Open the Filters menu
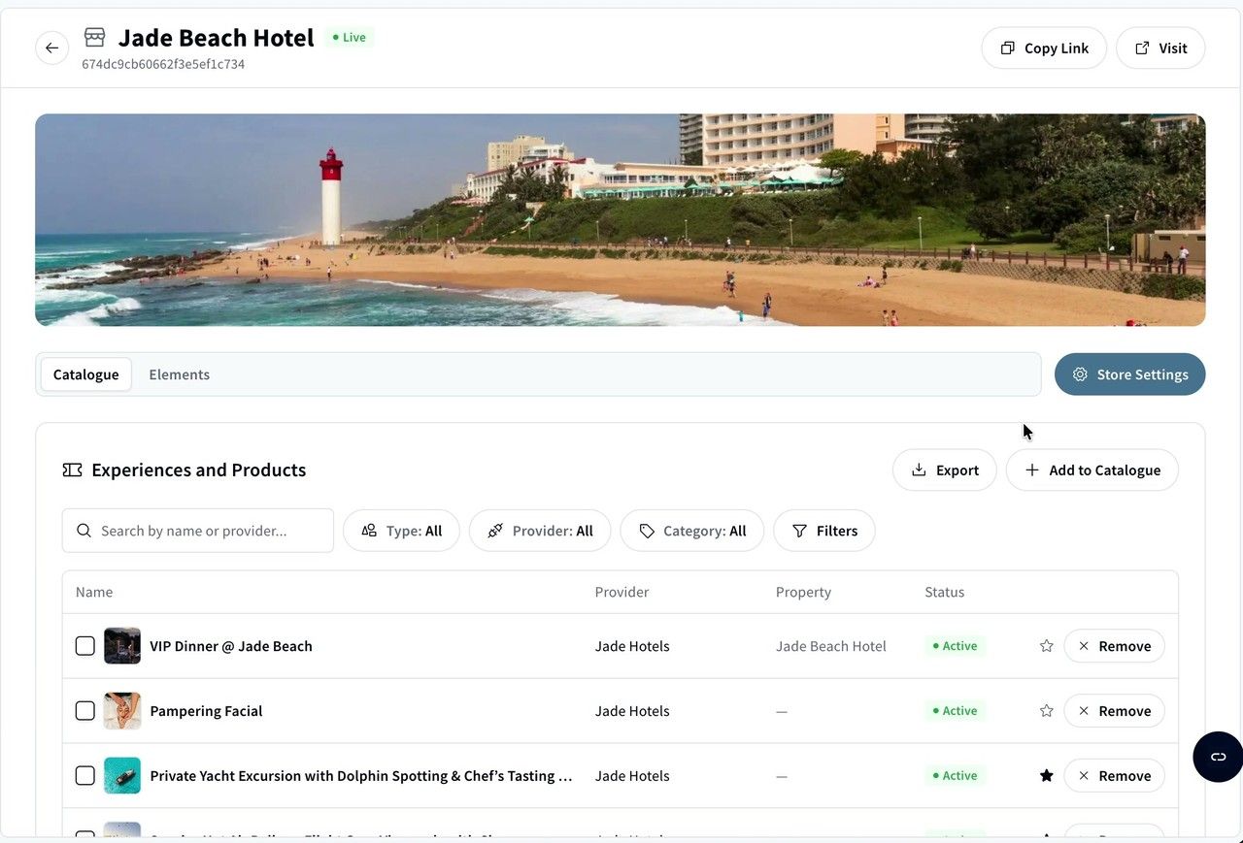Screen dimensions: 1243x843 pyautogui.click(x=824, y=531)
